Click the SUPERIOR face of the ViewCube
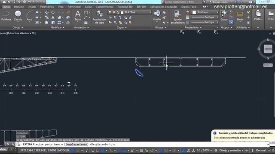Viewport: 275px width, 154px height. [268, 49]
